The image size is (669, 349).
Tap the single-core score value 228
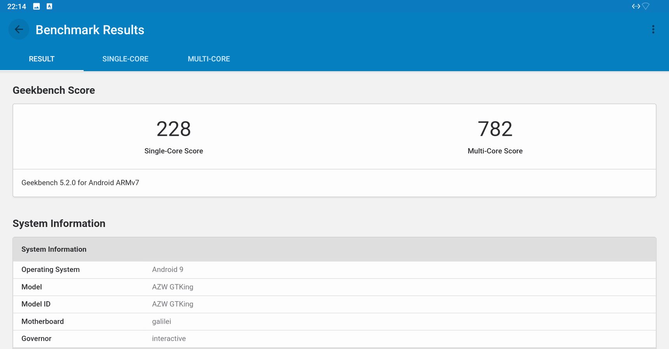173,129
